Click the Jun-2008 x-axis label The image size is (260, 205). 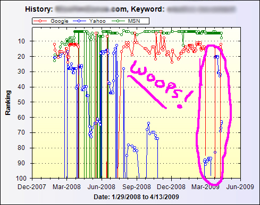point(102,187)
